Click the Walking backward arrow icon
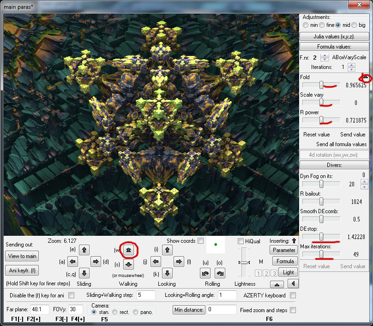373x326 pixels. point(128,265)
